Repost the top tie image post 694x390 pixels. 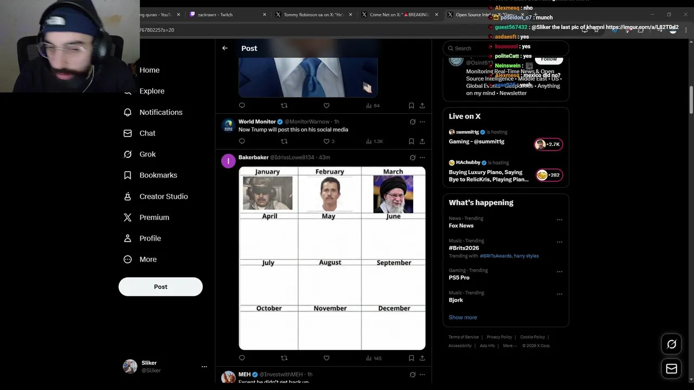[284, 106]
